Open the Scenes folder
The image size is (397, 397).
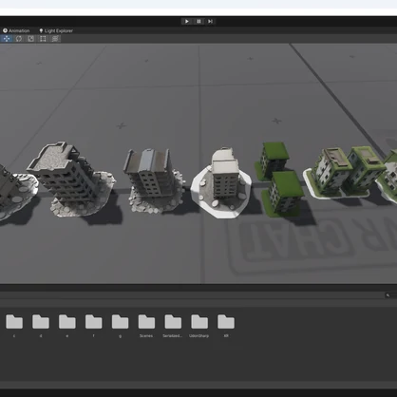tap(146, 322)
